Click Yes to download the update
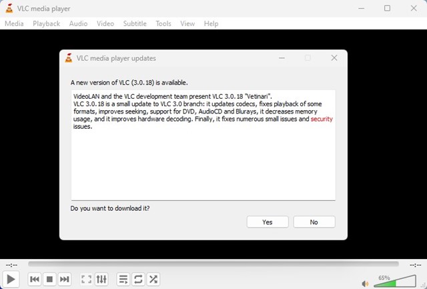427x289 pixels. click(267, 222)
